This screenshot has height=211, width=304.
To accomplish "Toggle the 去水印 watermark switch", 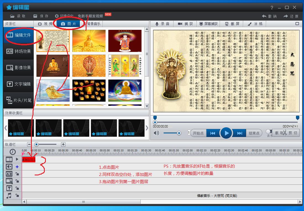I will (x=269, y=132).
